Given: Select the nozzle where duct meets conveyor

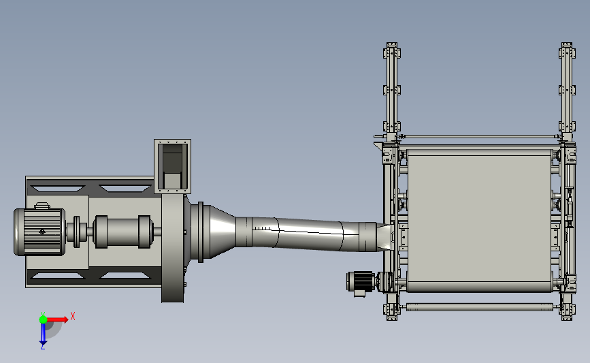Looking at the screenshot, I should click(x=384, y=237).
